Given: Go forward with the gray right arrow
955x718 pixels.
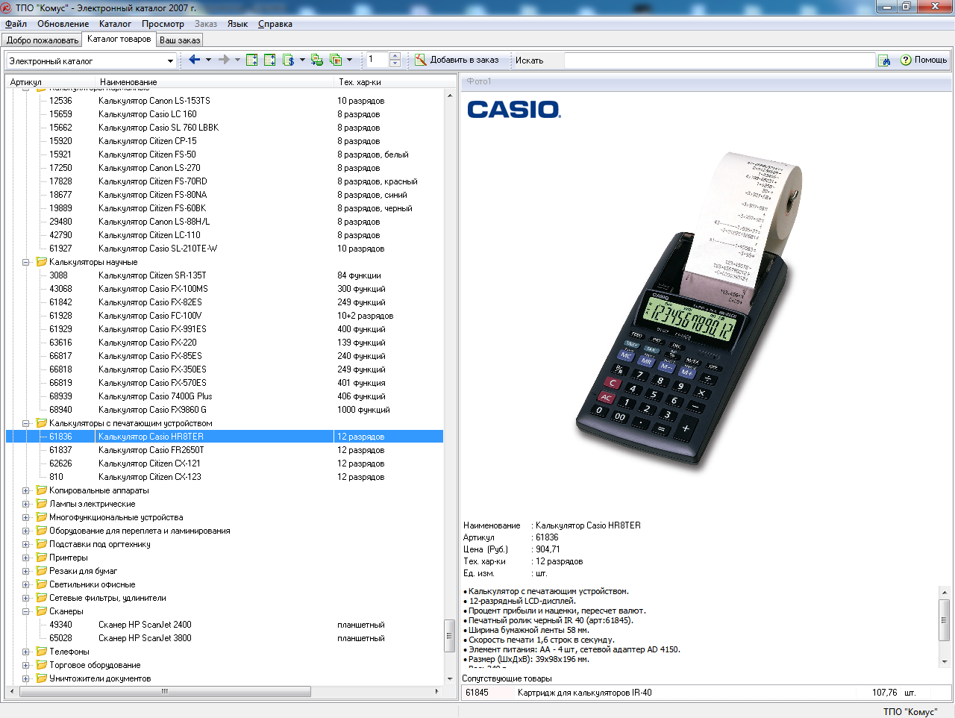Looking at the screenshot, I should [224, 60].
